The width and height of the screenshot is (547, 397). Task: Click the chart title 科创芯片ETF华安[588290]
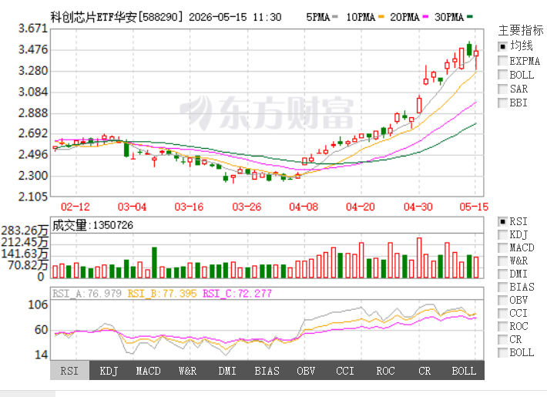[116, 17]
